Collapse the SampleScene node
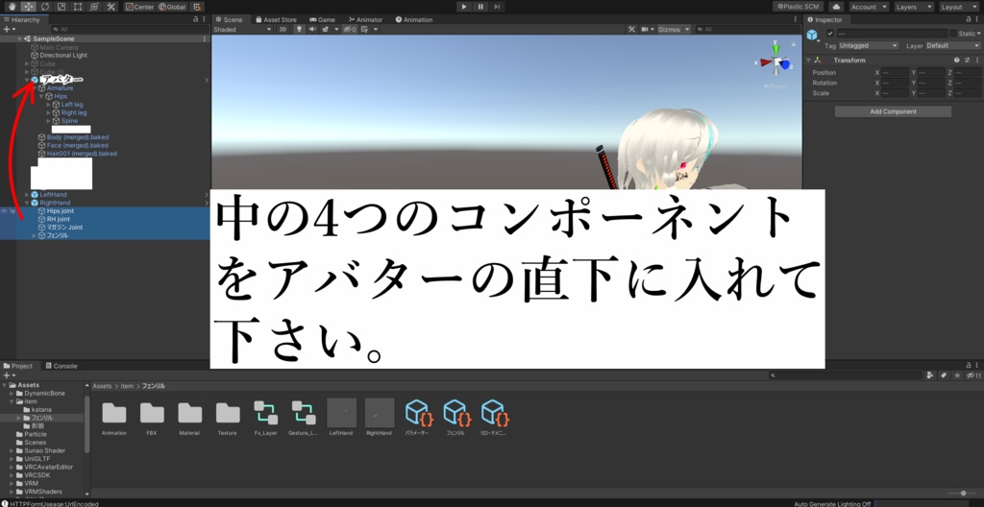984x507 pixels. pos(20,39)
